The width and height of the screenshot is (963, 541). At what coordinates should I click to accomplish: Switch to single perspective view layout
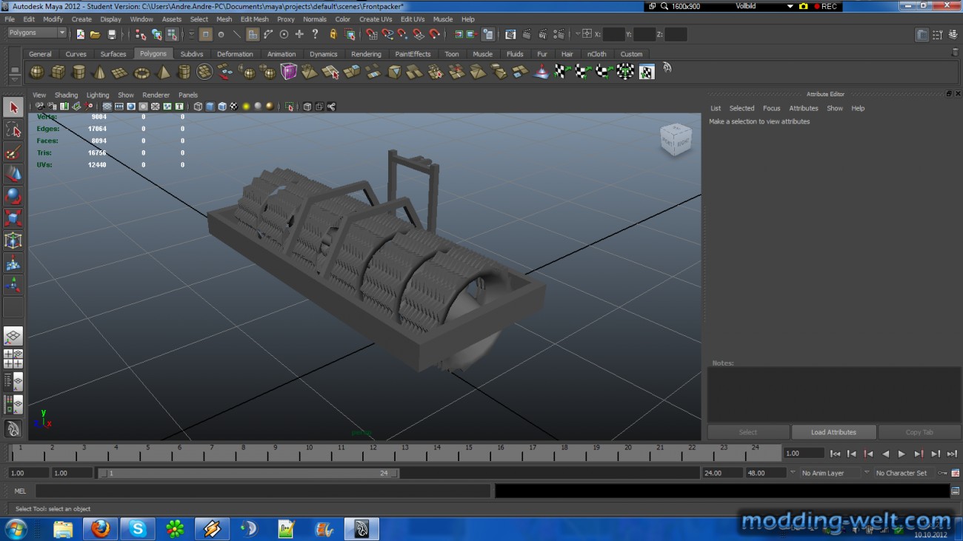point(13,337)
